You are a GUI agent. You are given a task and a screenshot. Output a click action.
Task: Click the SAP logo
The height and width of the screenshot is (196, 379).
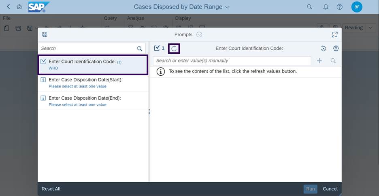39,7
